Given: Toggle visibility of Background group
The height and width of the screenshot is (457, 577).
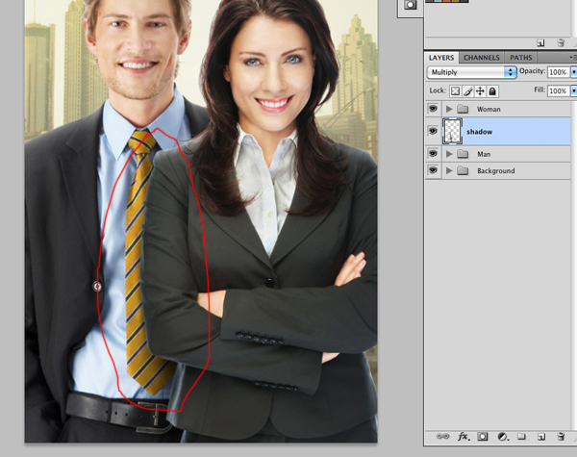Looking at the screenshot, I should click(x=433, y=171).
